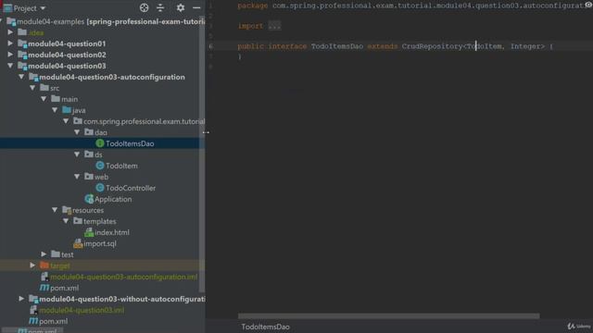Click the Maven icon of pom.xml under autoconfiguration
The width and height of the screenshot is (593, 333).
tap(44, 288)
